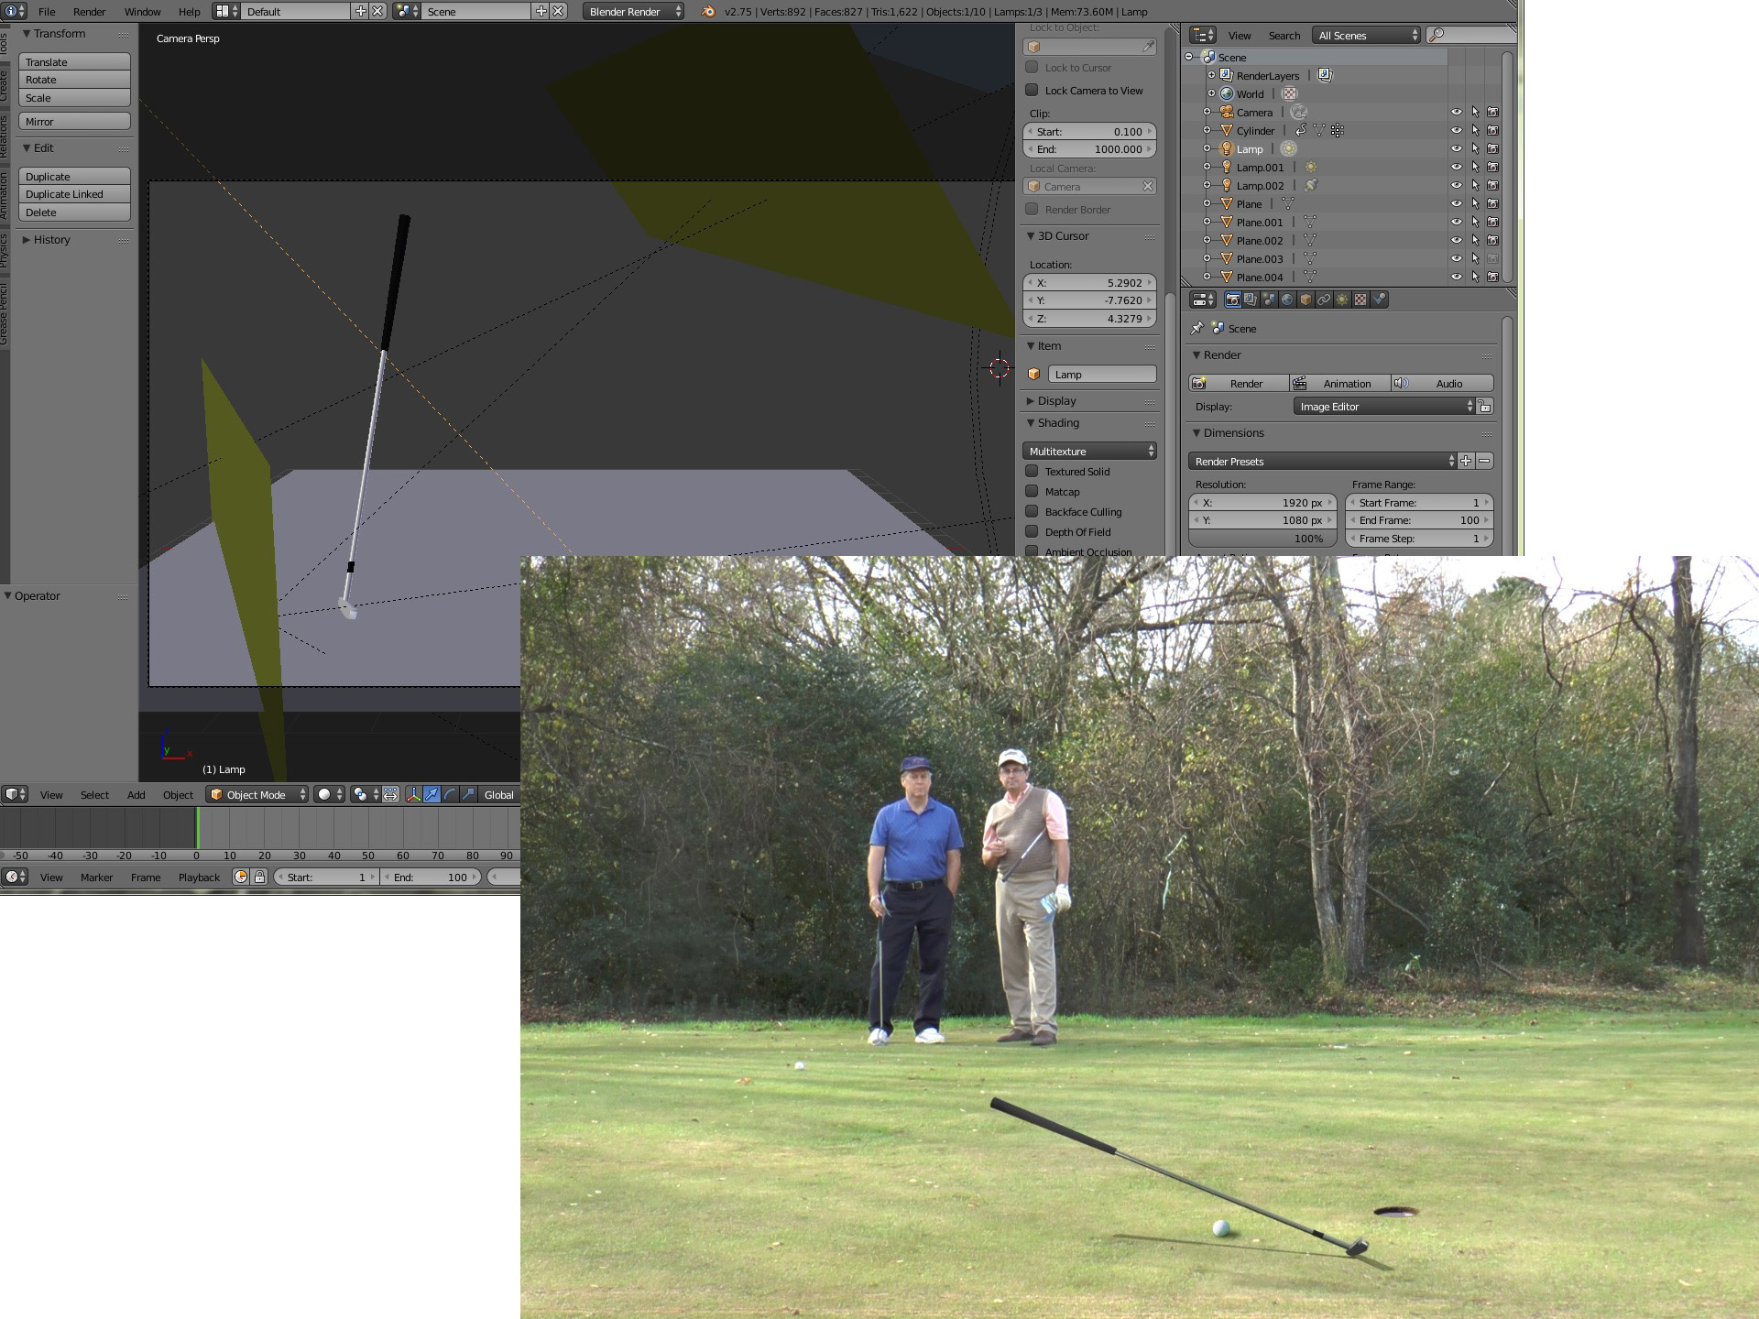Image resolution: width=1759 pixels, height=1319 pixels.
Task: Open the Multitexture shading dropdown
Action: [x=1089, y=451]
